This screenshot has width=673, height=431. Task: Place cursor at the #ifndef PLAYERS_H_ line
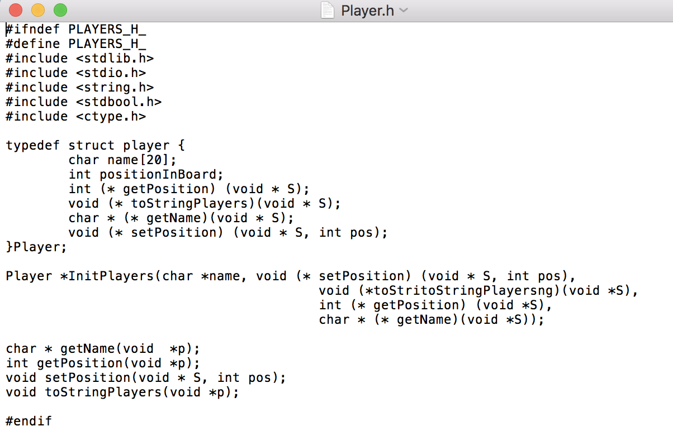click(76, 29)
